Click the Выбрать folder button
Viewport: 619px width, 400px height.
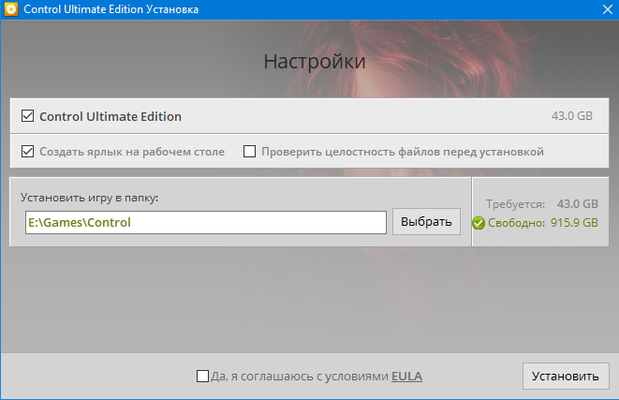click(x=426, y=221)
